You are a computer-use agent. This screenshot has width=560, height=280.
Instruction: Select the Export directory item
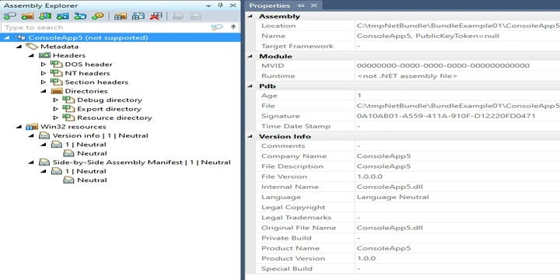110,109
